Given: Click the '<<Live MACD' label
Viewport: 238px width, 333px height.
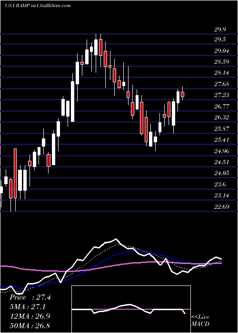Looking at the screenshot, I should pyautogui.click(x=200, y=320).
